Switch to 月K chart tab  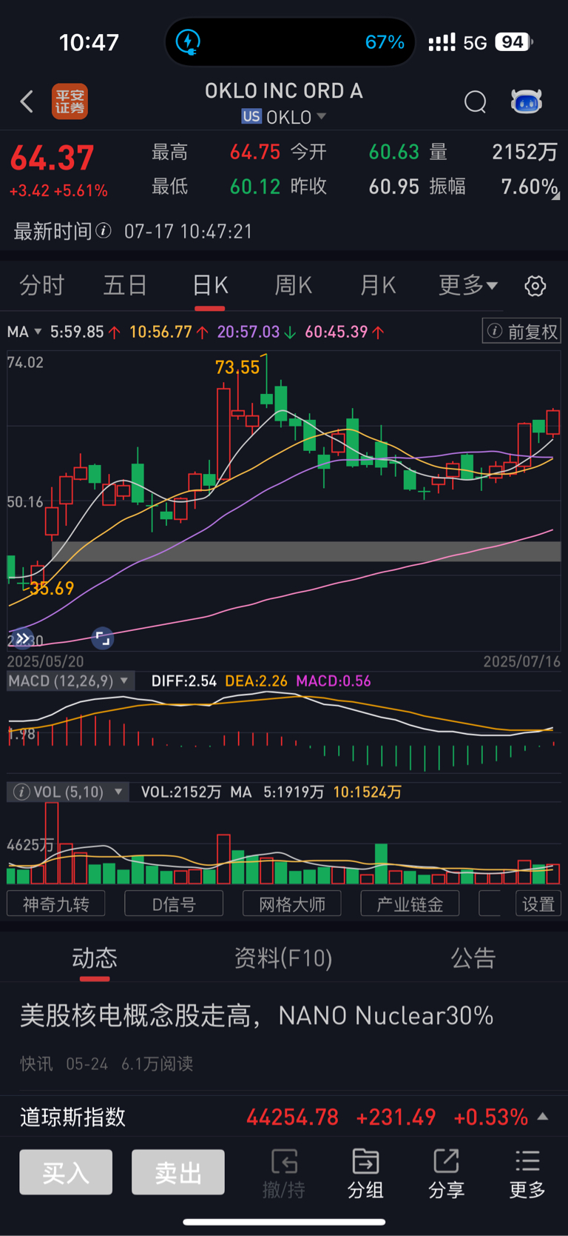[x=378, y=285]
